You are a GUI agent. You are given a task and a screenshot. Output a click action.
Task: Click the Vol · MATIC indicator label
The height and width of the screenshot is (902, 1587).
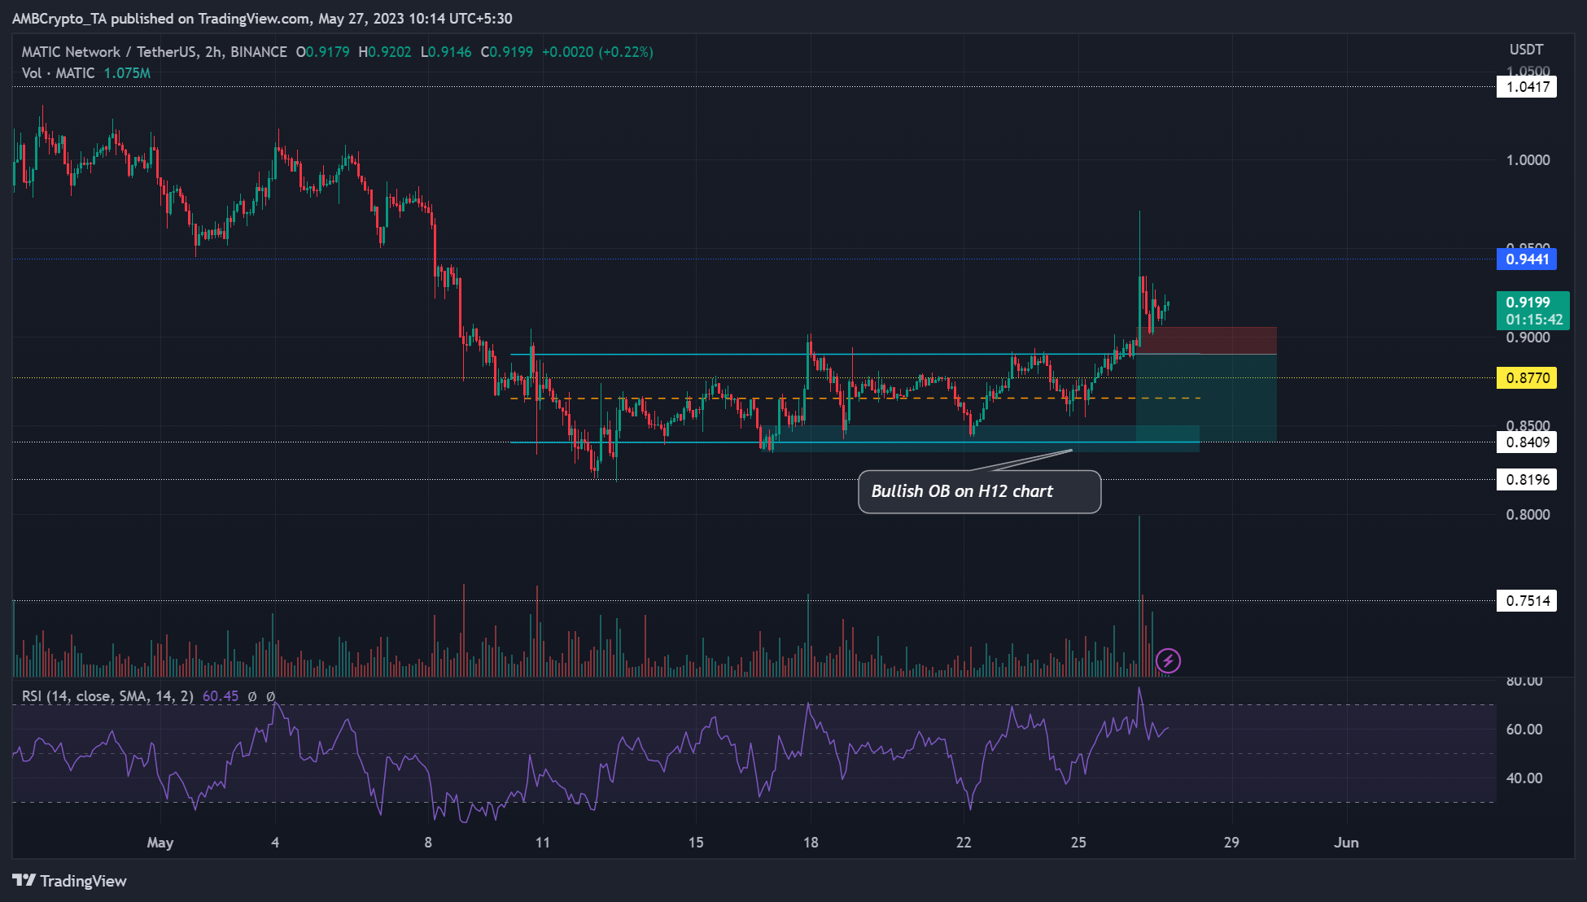pos(59,73)
